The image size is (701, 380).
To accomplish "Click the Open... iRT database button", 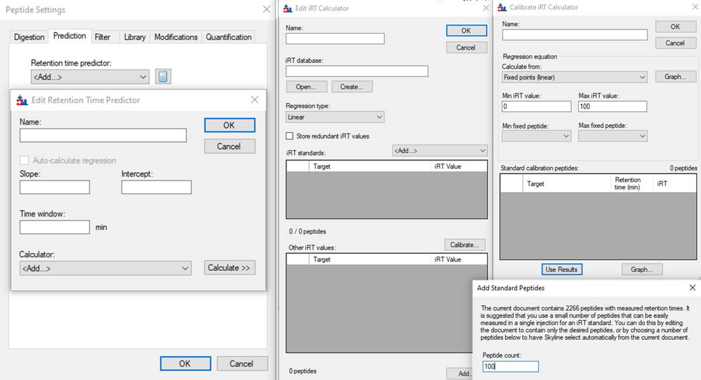I will pyautogui.click(x=306, y=86).
